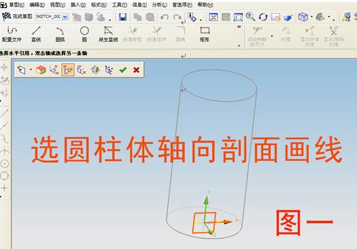Click the grayed 圆角 fillet tool
357x249 pixels.
coord(181,34)
